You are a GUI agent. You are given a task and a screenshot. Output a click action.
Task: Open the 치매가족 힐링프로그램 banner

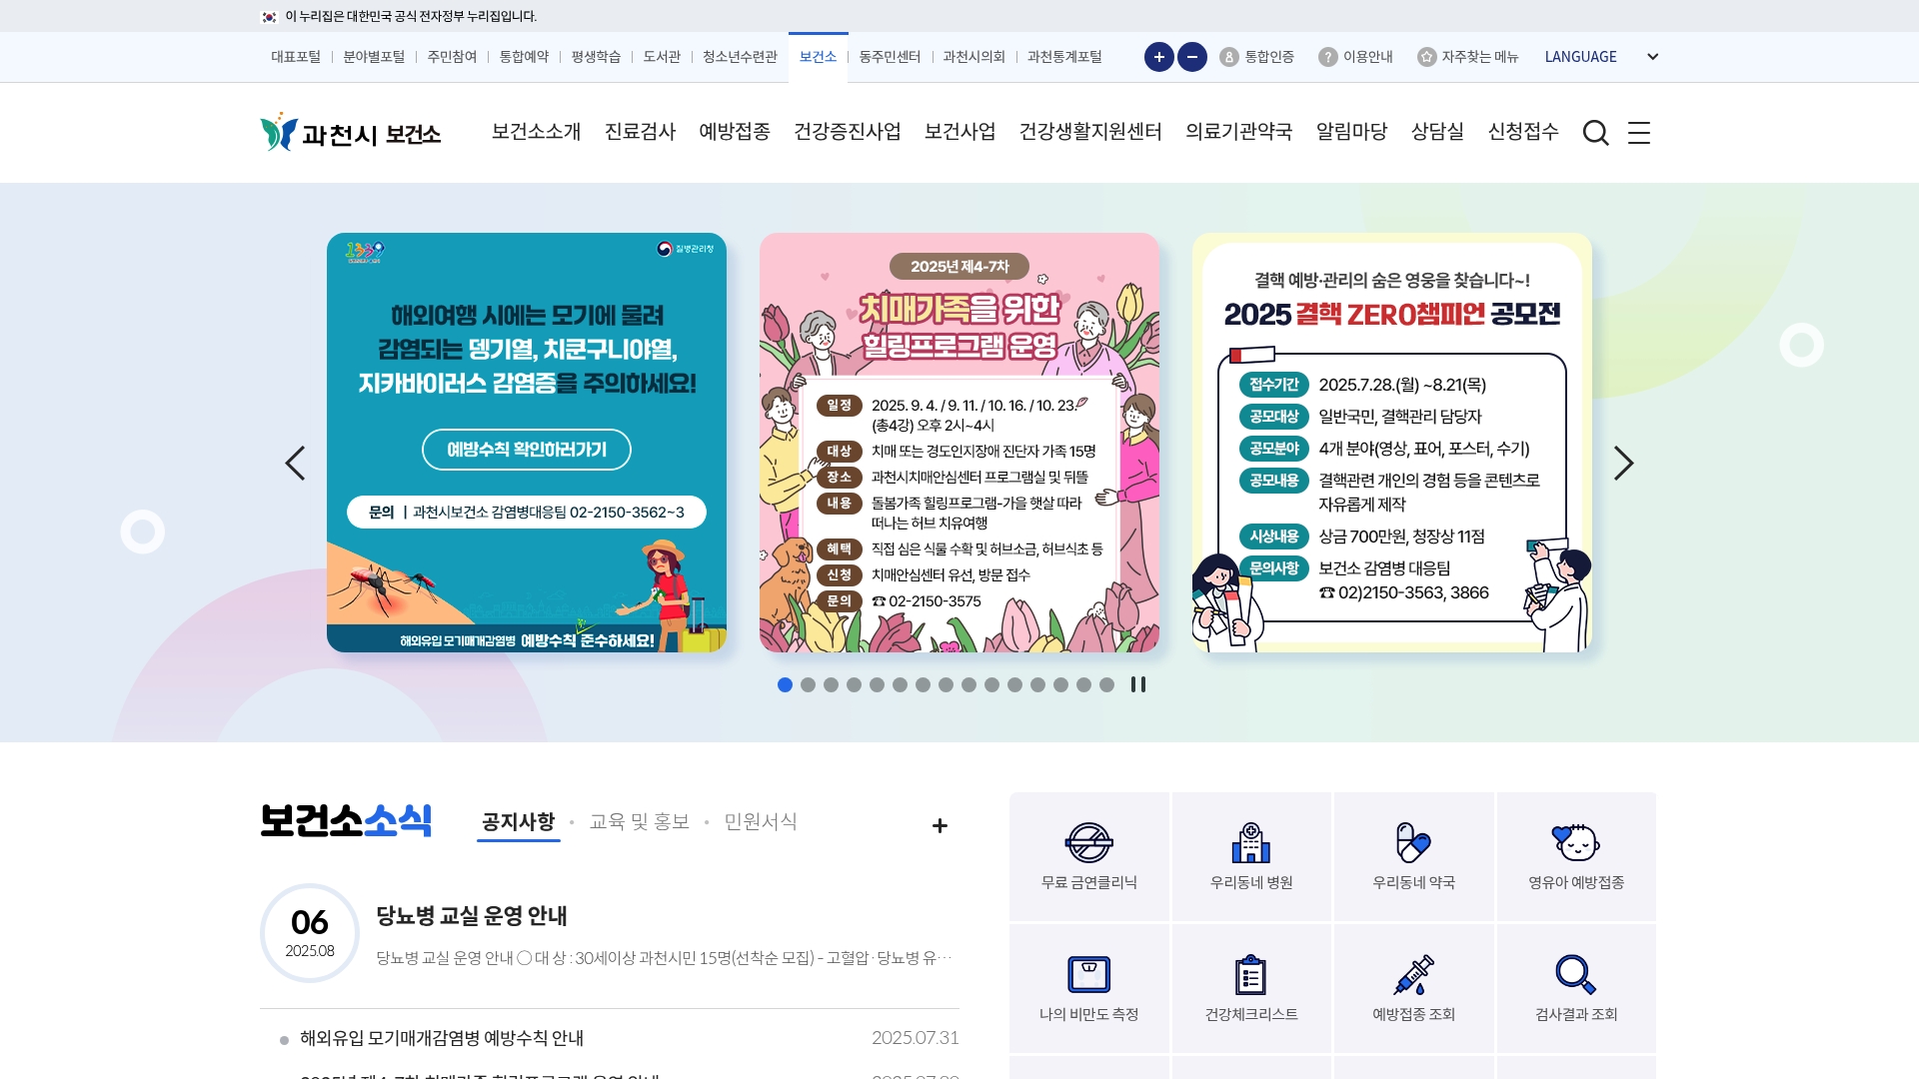pos(959,443)
